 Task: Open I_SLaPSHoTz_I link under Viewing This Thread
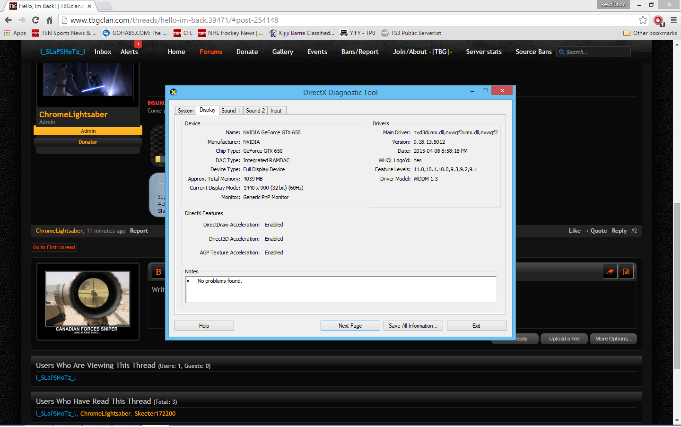56,378
